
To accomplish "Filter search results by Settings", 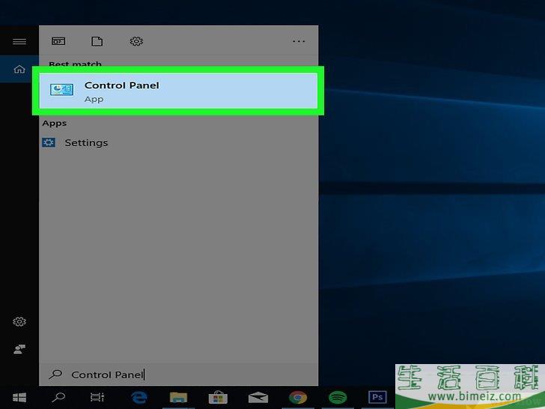I will [136, 42].
